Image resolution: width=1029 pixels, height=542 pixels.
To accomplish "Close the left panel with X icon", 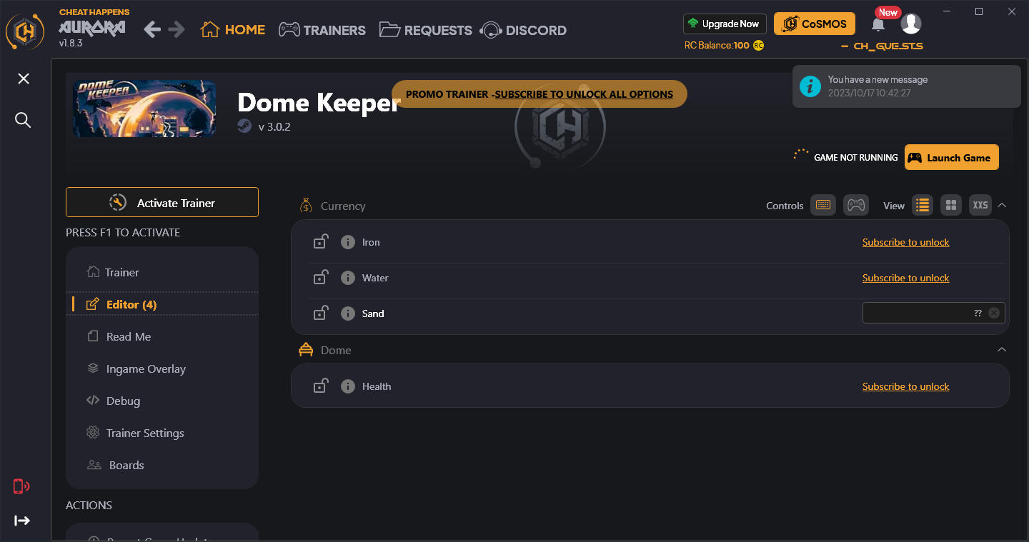I will [24, 79].
